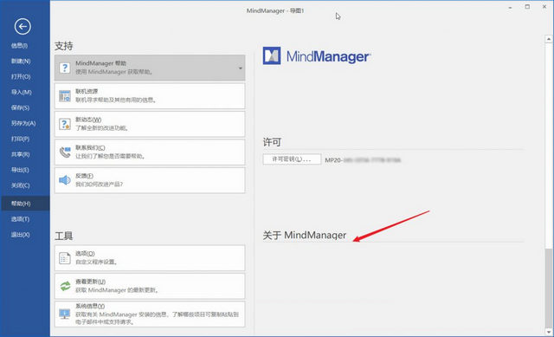Open the 反馈(F) feedback card
The width and height of the screenshot is (554, 337).
150,180
